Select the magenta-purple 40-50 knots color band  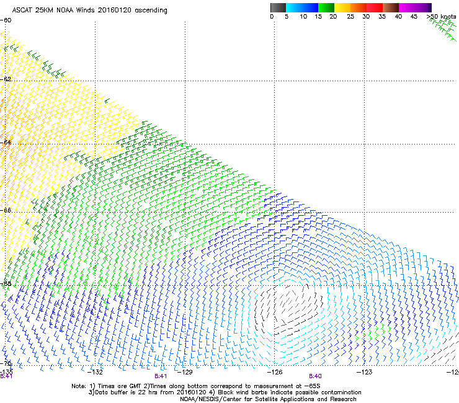[x=415, y=7]
